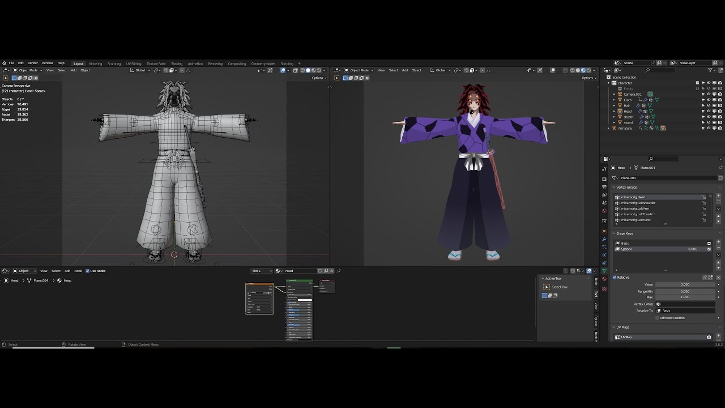This screenshot has height=408, width=725.
Task: Open Global transform orientation dropdown in left viewport
Action: [x=139, y=70]
